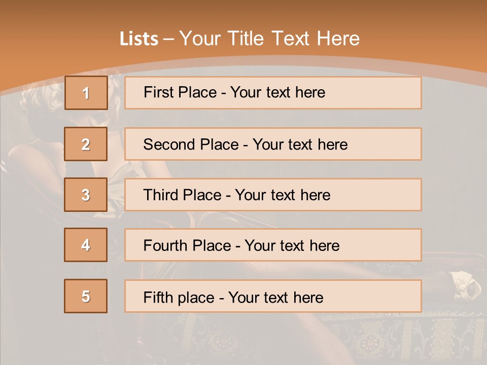
Task: Select the number 1 box
Action: 86,93
